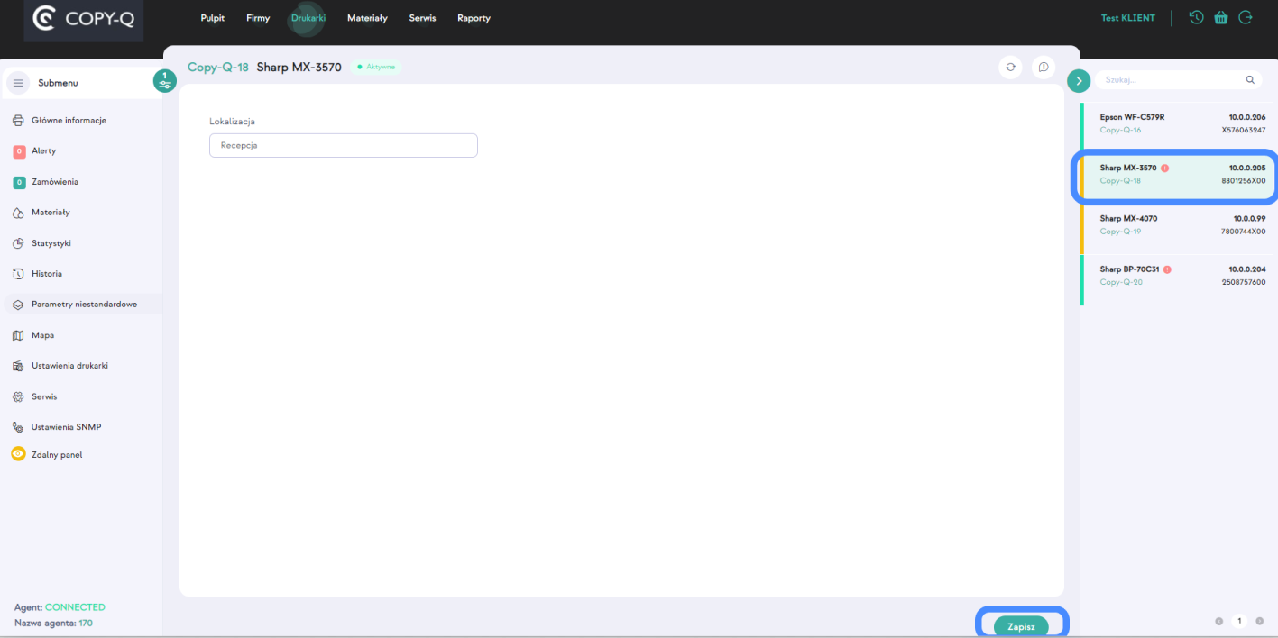The height and width of the screenshot is (638, 1278).
Task: Click the pie chart icon beside Statystyki
Action: coord(18,243)
